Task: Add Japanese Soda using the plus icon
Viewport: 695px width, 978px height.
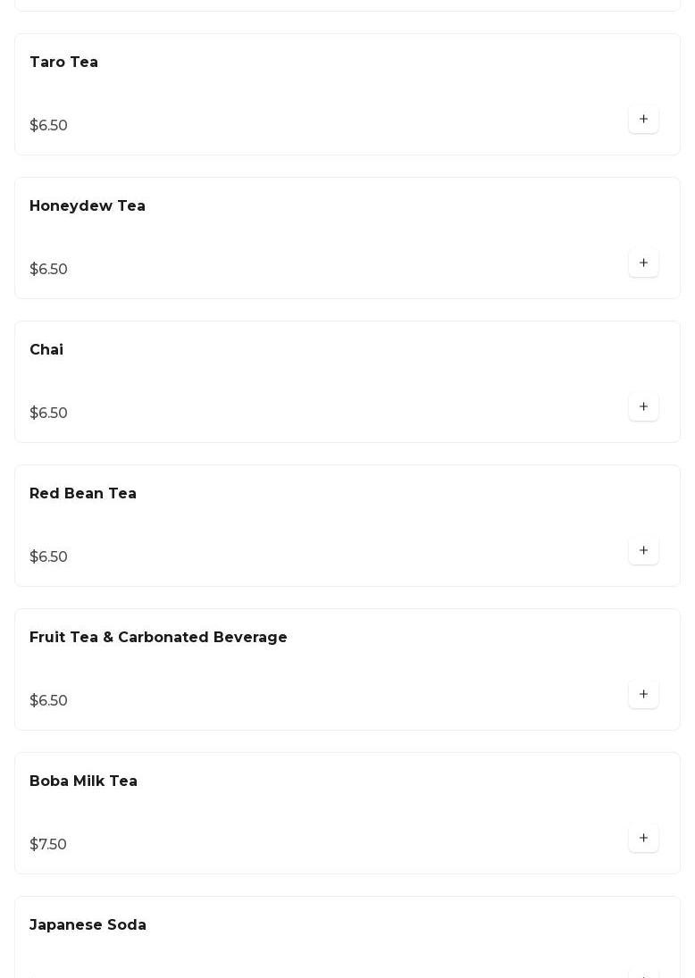Action: (x=643, y=974)
